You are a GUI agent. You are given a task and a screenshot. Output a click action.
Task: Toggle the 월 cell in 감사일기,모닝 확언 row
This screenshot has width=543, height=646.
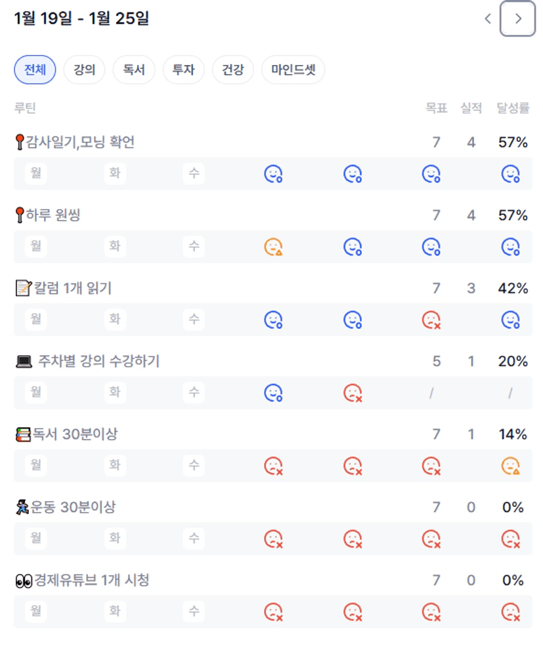(36, 173)
